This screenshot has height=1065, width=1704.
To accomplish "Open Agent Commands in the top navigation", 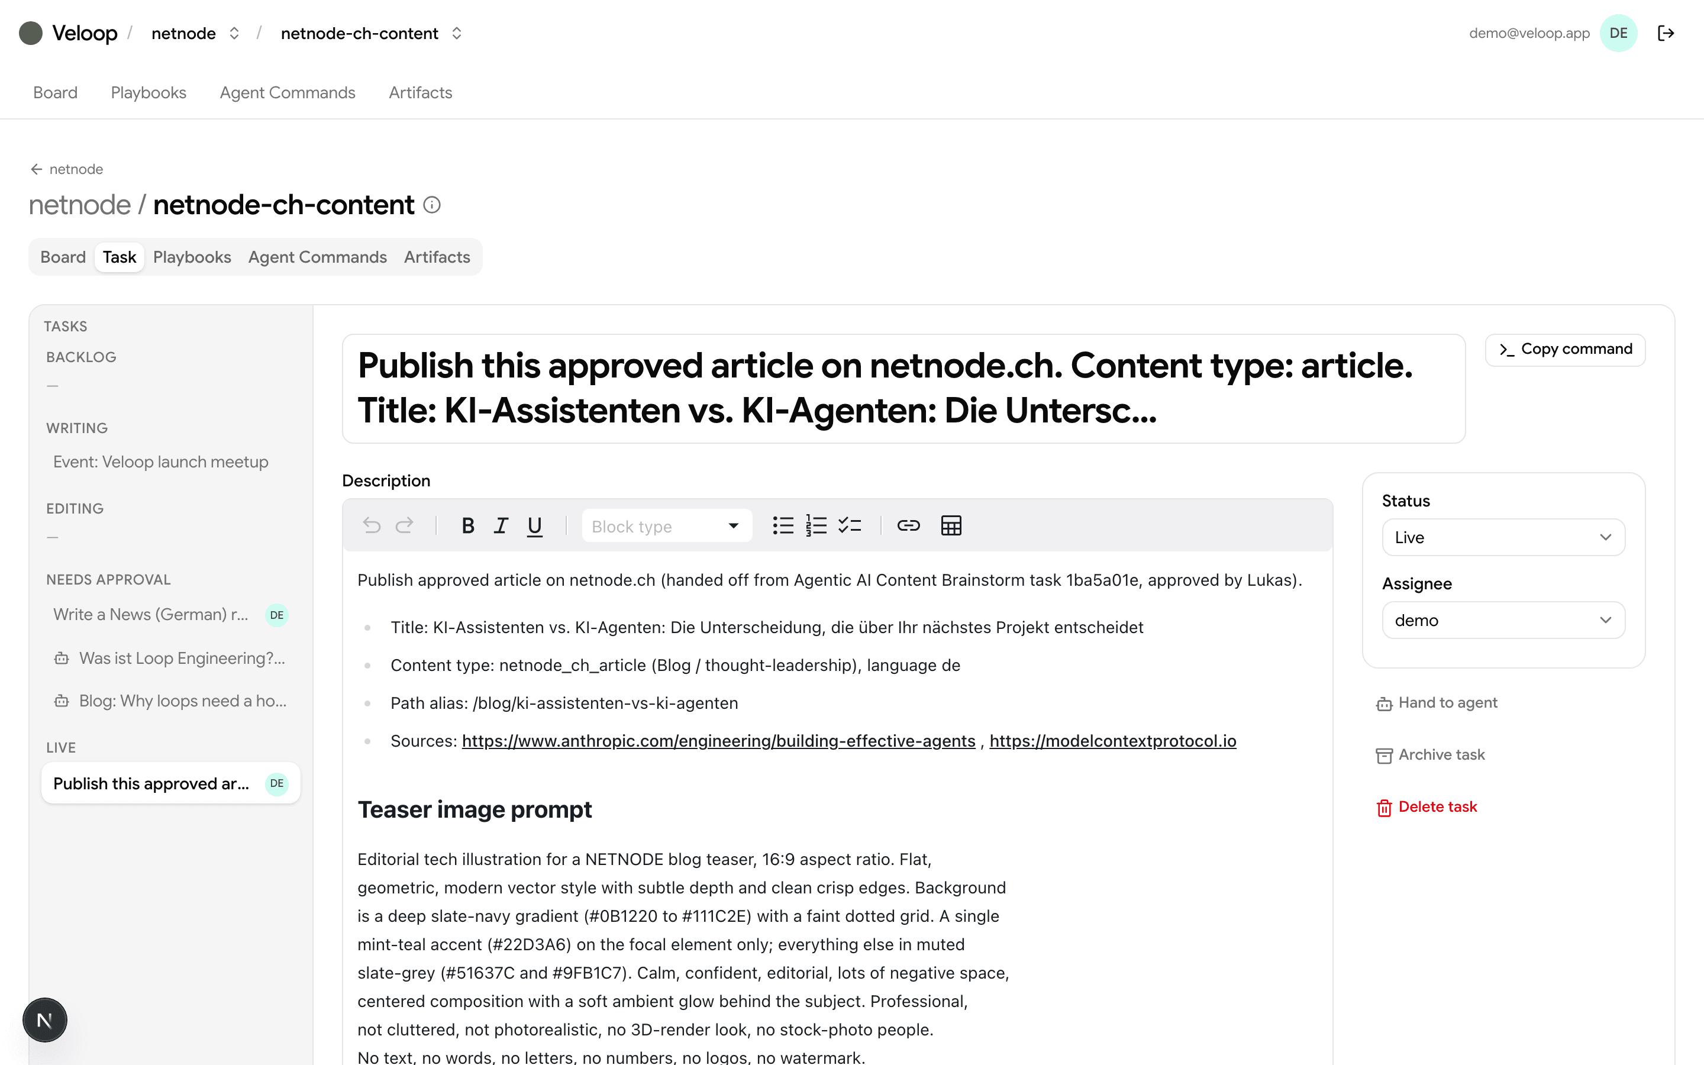I will (288, 92).
